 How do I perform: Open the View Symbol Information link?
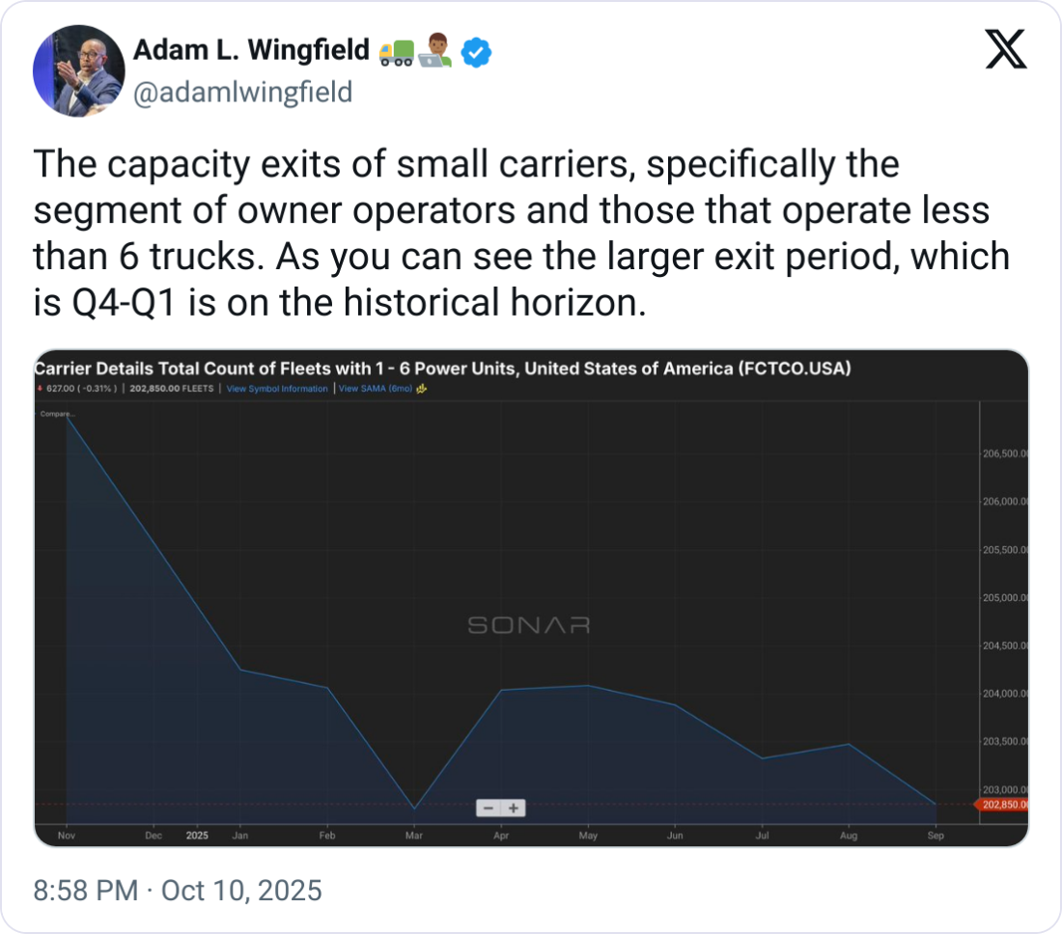pyautogui.click(x=276, y=389)
